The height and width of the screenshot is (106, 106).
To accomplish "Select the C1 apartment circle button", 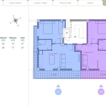I will (58, 92).
